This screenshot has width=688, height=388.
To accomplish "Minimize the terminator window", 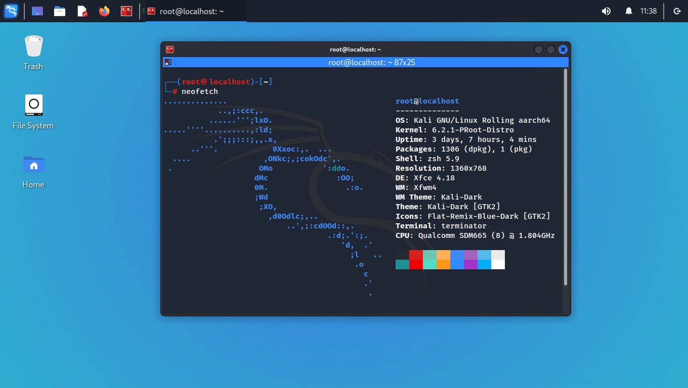I will (539, 50).
